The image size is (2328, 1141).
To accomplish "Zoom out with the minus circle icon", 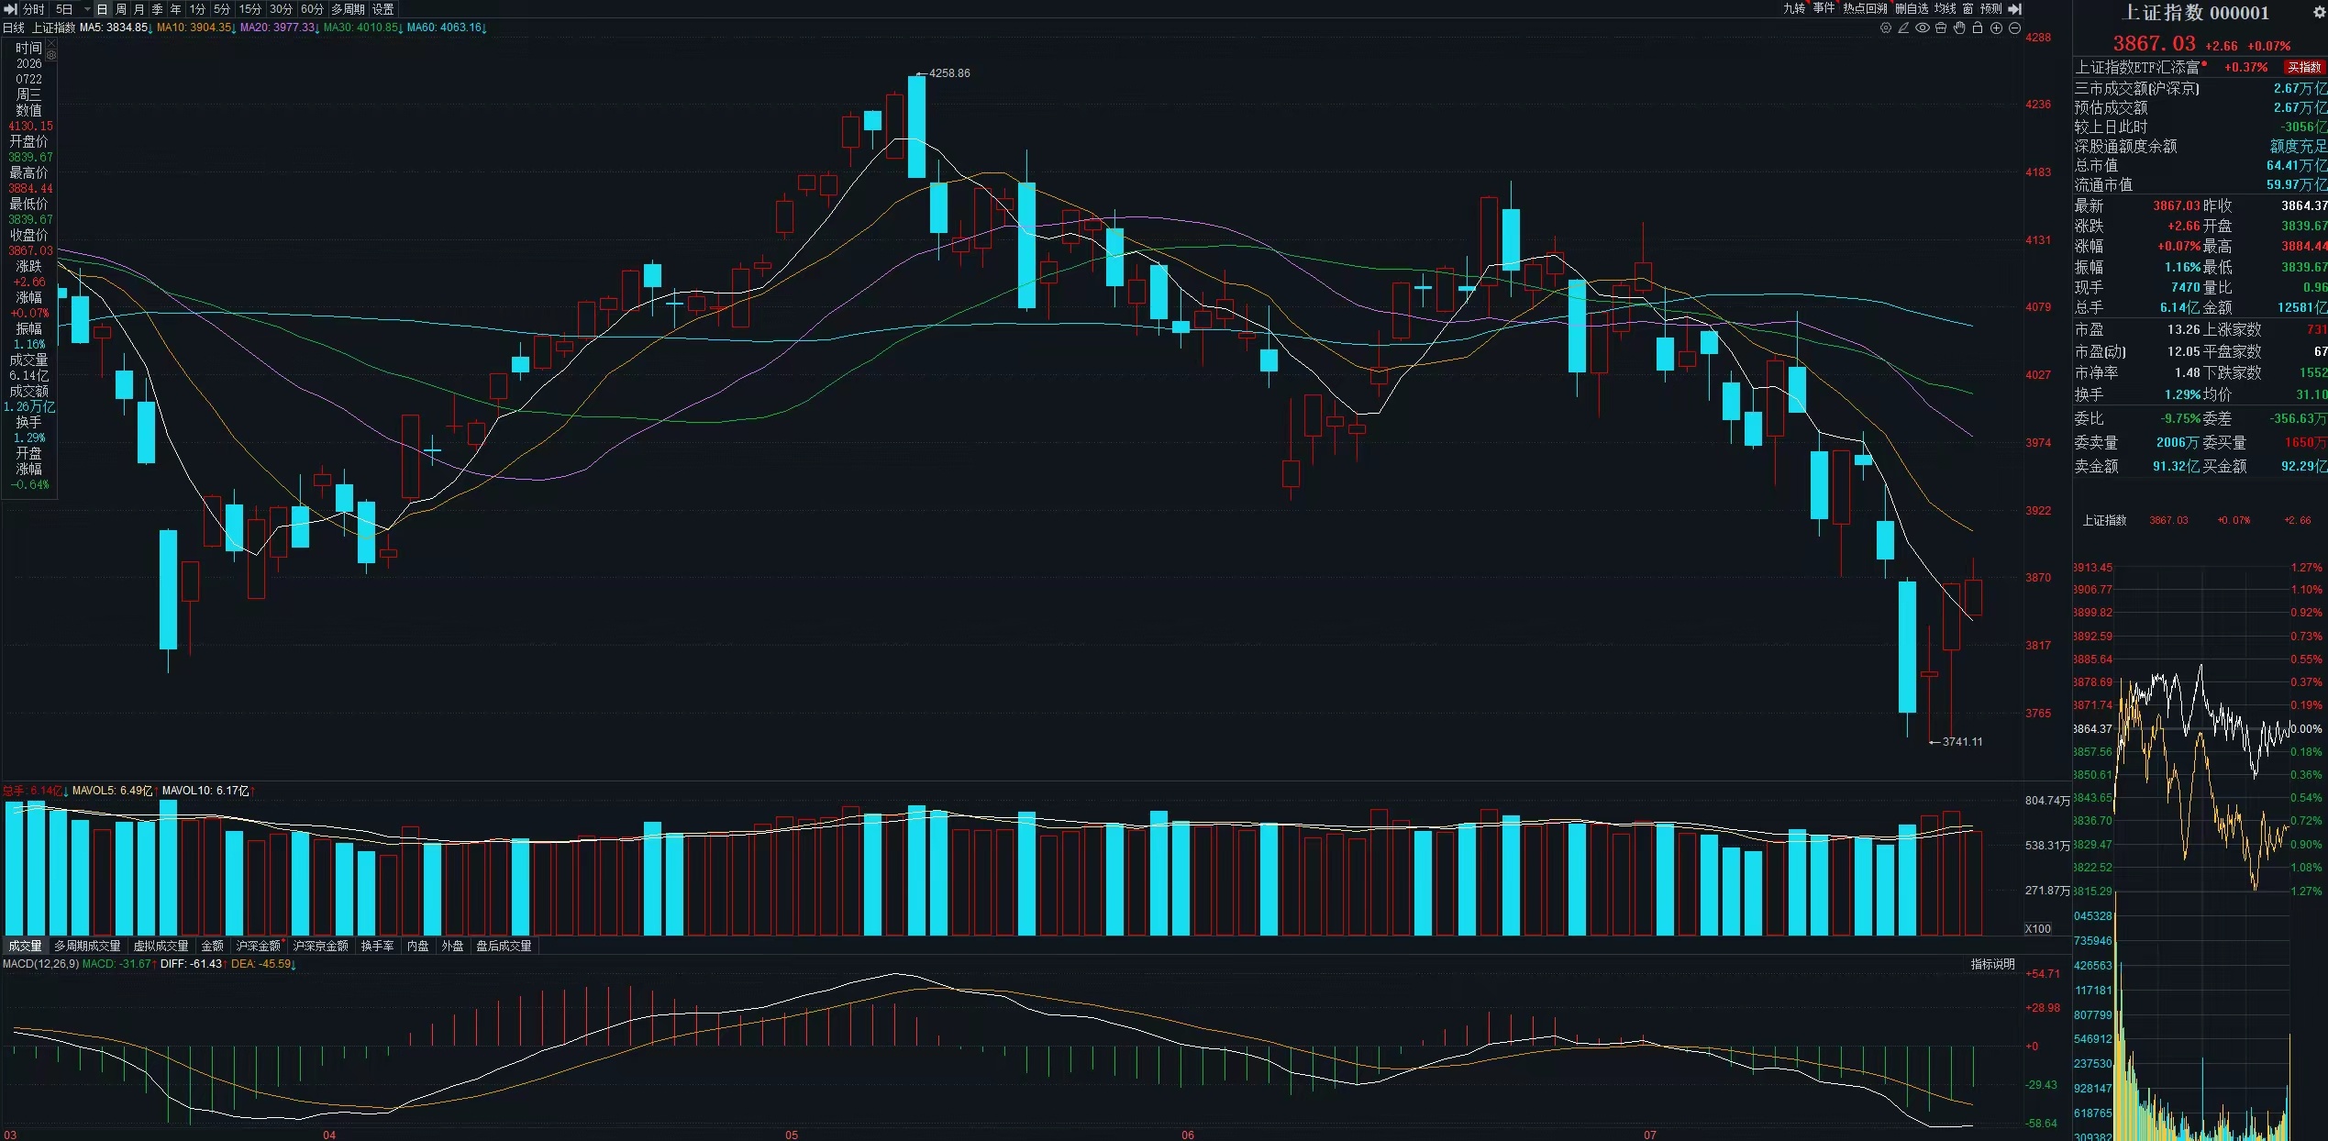I will (x=2014, y=28).
